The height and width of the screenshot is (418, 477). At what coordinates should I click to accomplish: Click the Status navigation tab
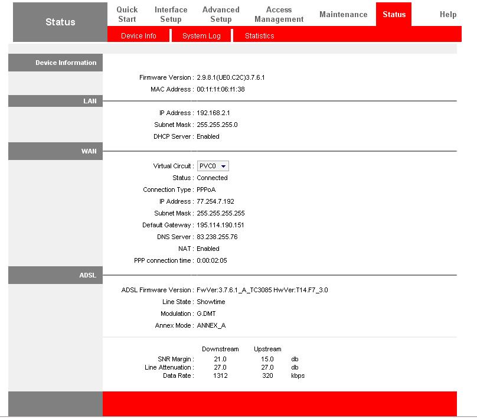(x=394, y=13)
